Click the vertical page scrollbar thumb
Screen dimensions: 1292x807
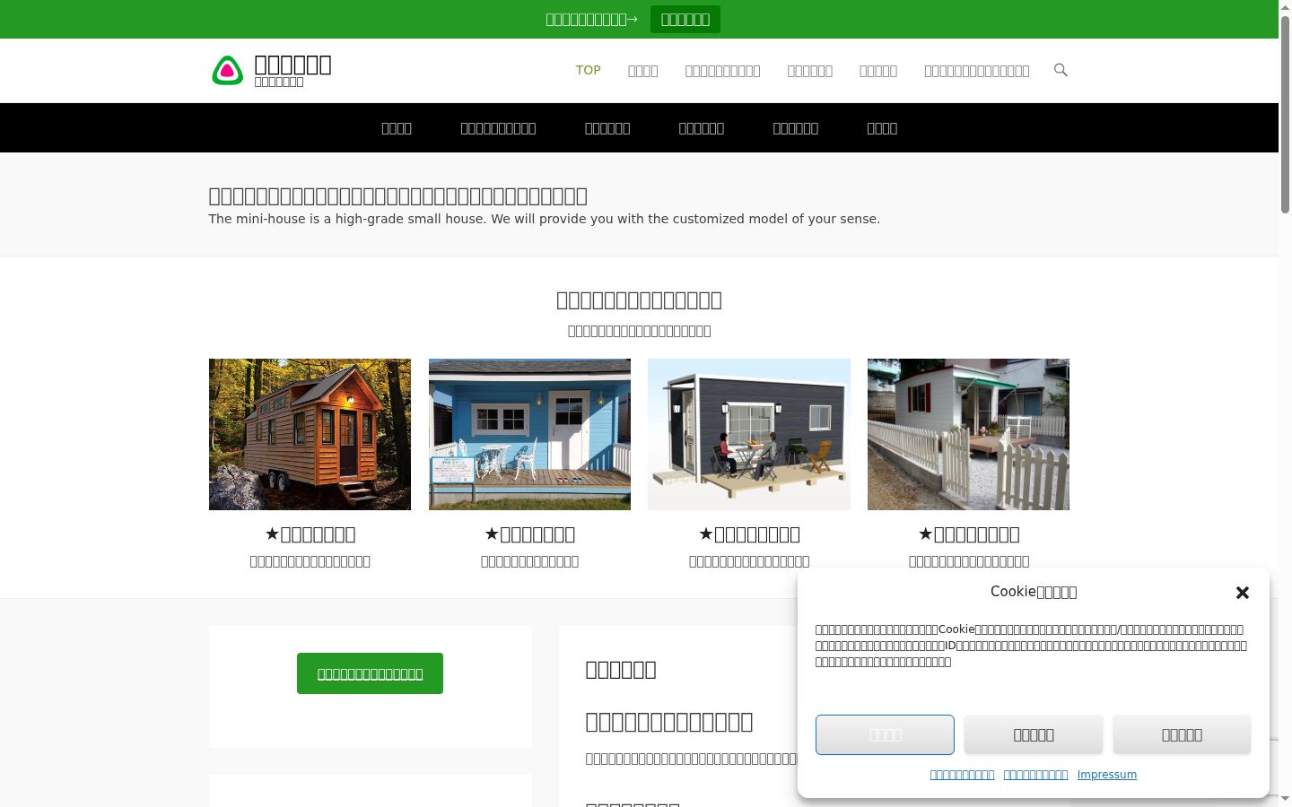pyautogui.click(x=1285, y=114)
